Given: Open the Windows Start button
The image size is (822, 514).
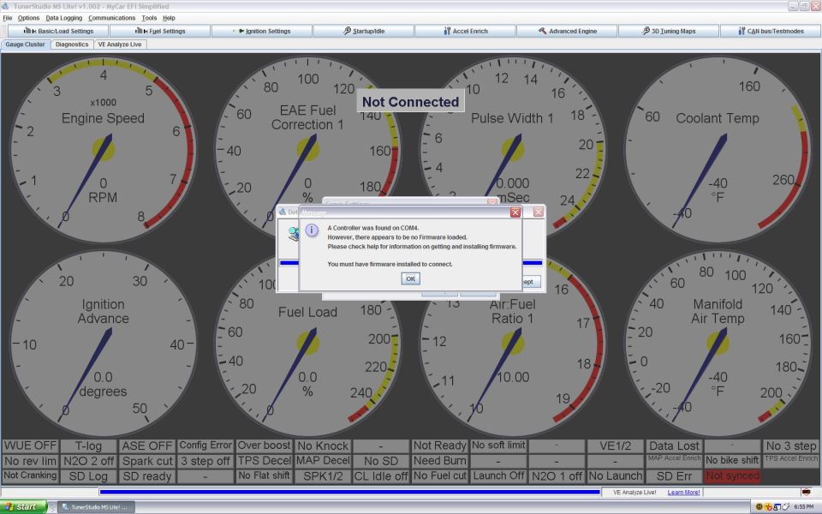Looking at the screenshot, I should (24, 506).
